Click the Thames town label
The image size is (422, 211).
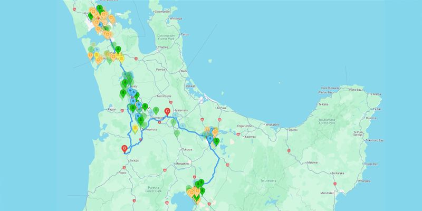pyautogui.click(x=163, y=47)
